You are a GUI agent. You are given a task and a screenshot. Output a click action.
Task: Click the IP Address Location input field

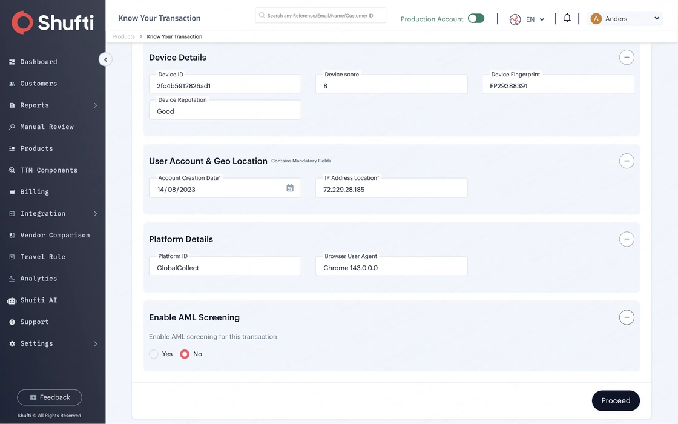[391, 188]
